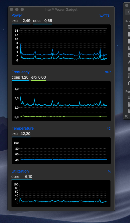Minimize the Intel Power Gadget window
The width and height of the screenshot is (130, 223).
(x=17, y=10)
